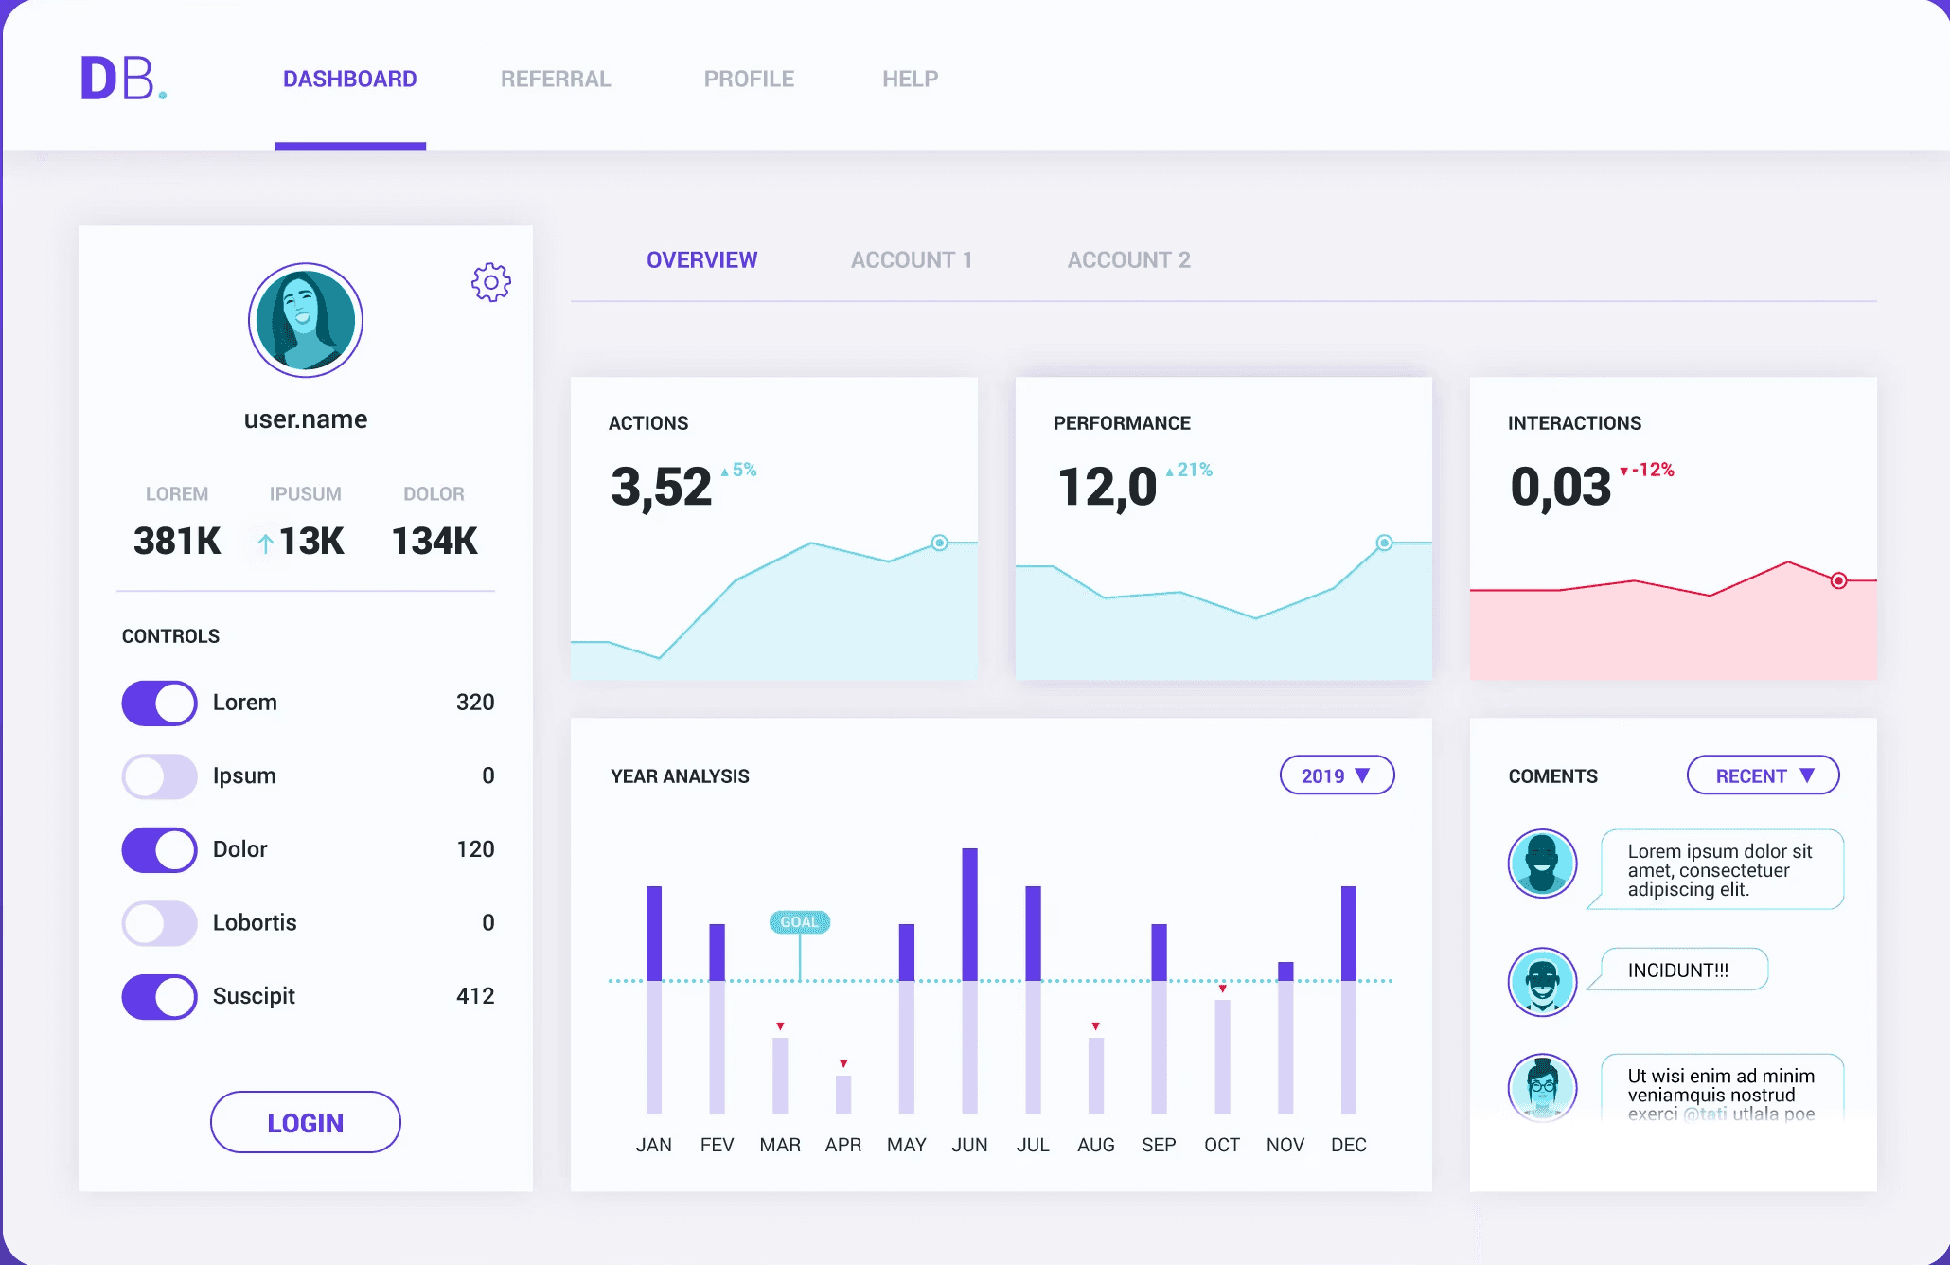The image size is (1950, 1265).
Task: Click the INCIDUNT!!! comment bubble
Action: (x=1683, y=970)
